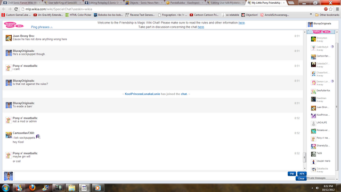Screen dimensions: 341x192
Task: Open the Reverse Text Generator bookmark
Action: pos(140,15)
